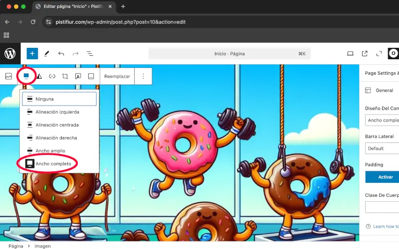Open a new browser tab
The image size is (399, 249).
coord(123,6)
